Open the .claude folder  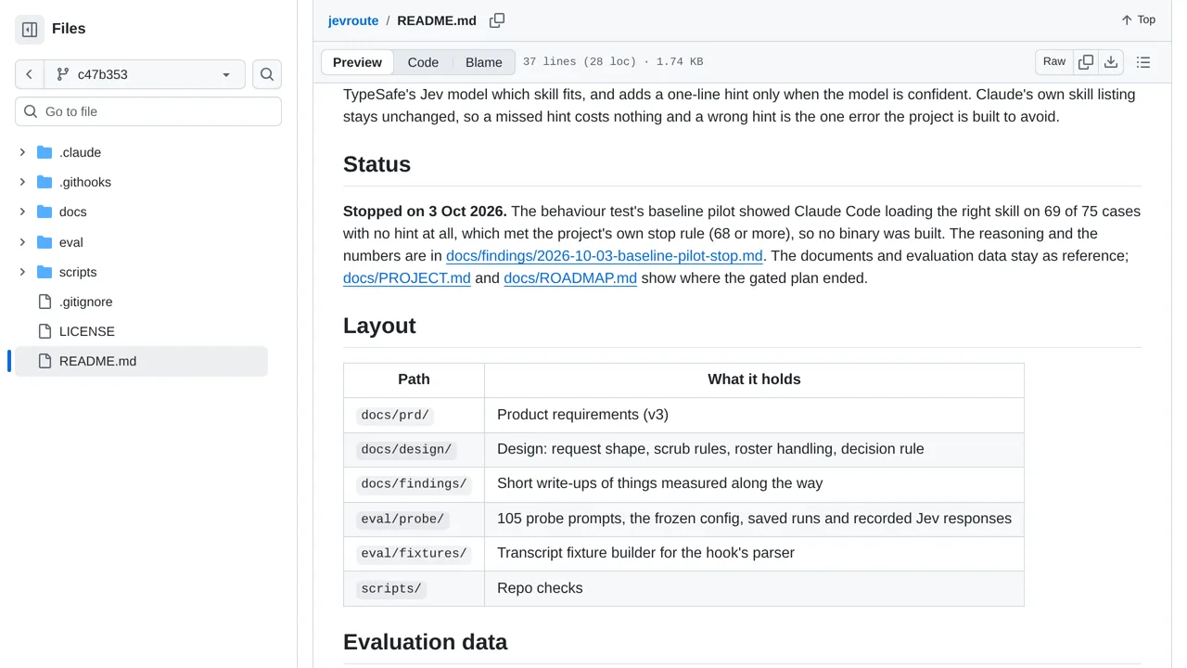(x=80, y=152)
